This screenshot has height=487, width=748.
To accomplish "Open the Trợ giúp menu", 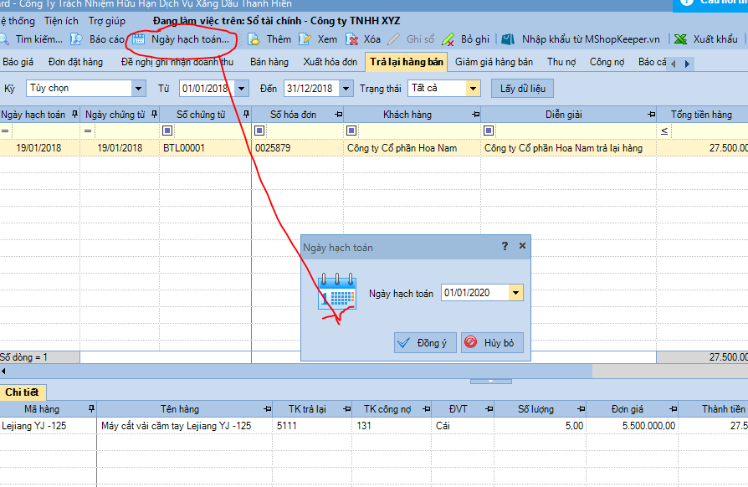I will 107,21.
